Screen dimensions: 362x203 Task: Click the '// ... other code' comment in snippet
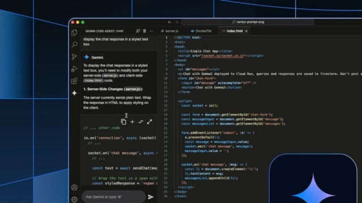point(102,128)
